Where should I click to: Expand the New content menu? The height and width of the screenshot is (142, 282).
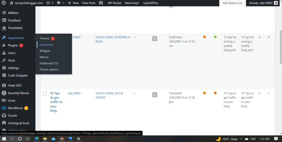(73, 3)
